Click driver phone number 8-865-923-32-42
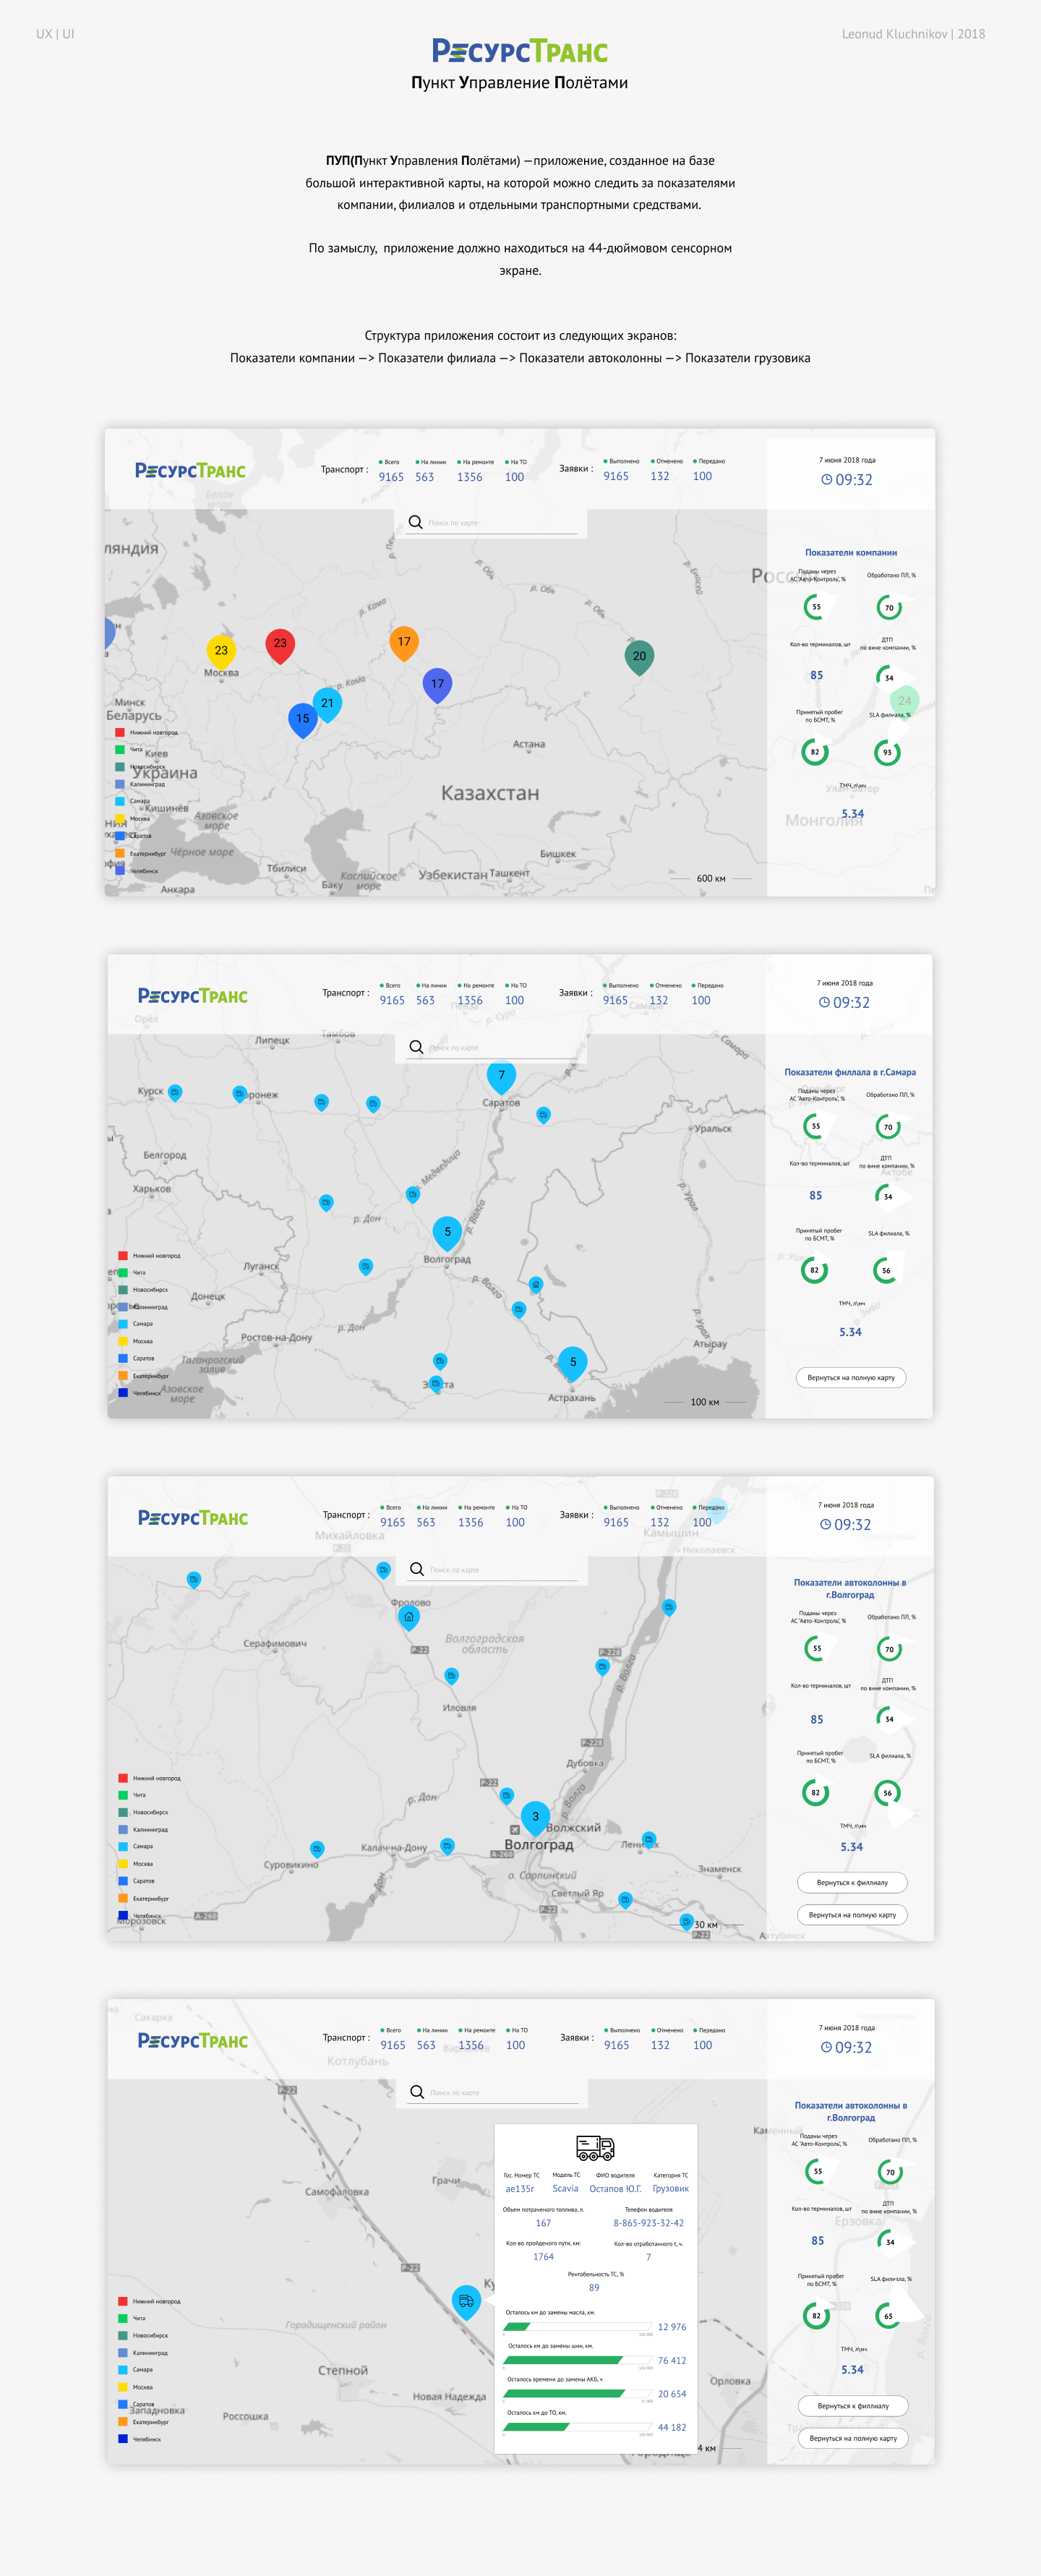Screen dimensions: 1041x2576 [648, 2223]
